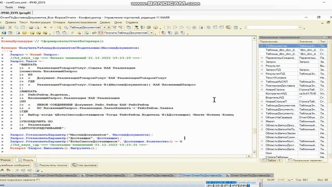This screenshot has width=332, height=187.
Task: Click the yellow Help icon in the toolbar
Action: coord(156,28)
